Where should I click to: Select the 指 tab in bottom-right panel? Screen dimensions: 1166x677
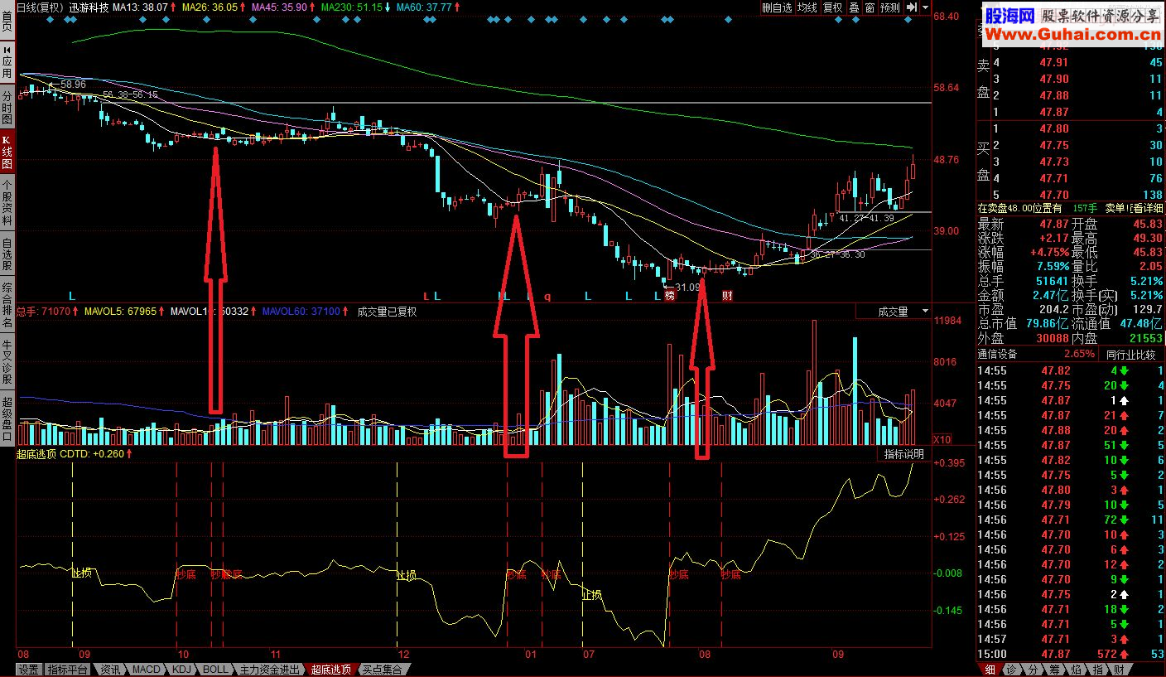(x=1098, y=670)
